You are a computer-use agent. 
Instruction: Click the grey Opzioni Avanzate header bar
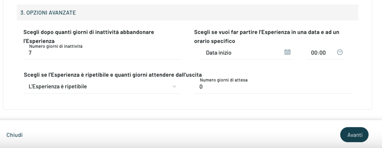pos(188,12)
